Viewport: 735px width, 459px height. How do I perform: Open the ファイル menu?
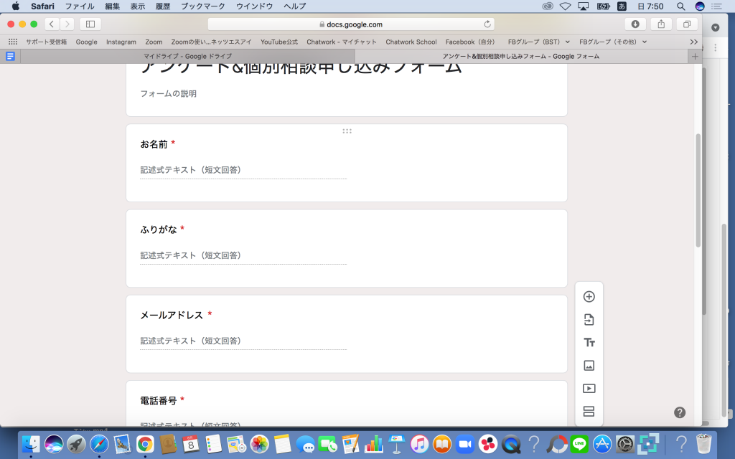click(79, 6)
